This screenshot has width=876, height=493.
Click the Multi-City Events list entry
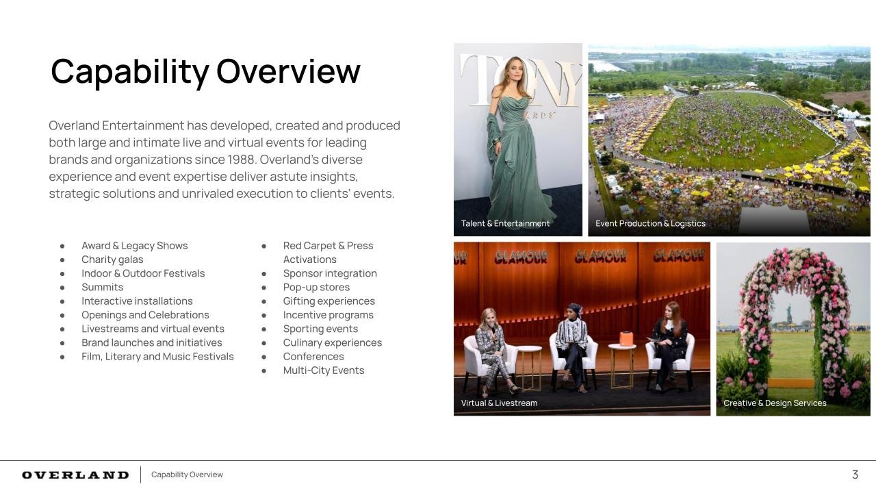(324, 370)
